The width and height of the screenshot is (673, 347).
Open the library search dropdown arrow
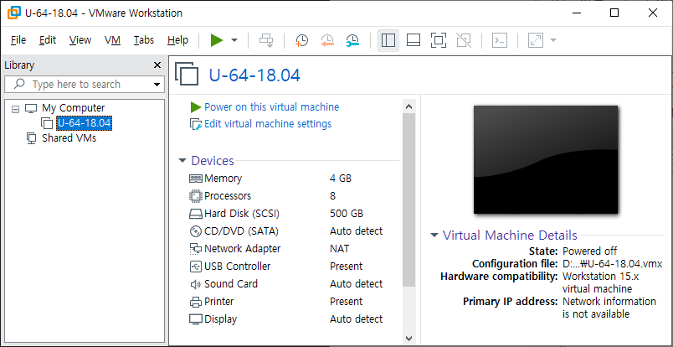(157, 85)
